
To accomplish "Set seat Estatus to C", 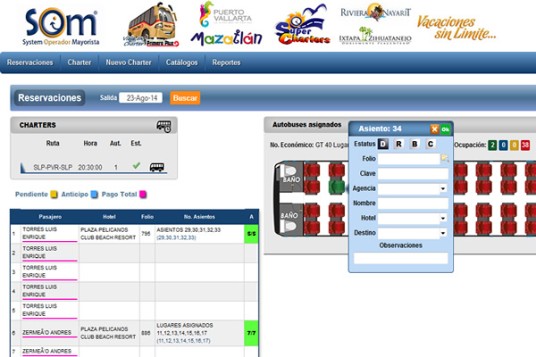I will (x=430, y=144).
